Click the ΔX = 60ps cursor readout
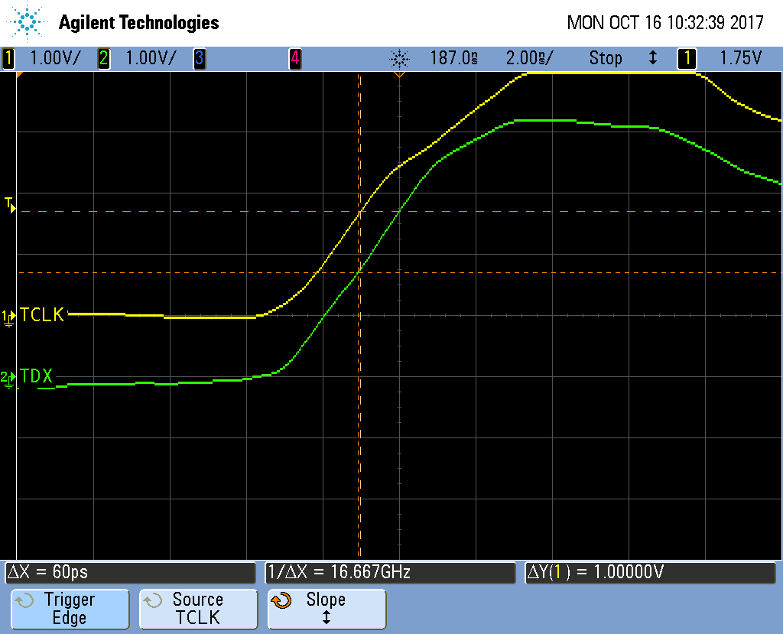783x634 pixels. point(130,572)
